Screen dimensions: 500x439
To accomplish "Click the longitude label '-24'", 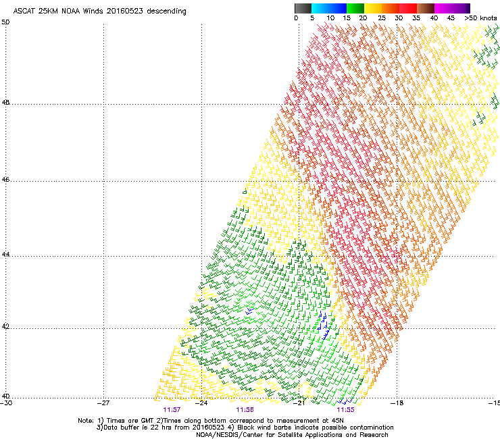I will [201, 403].
